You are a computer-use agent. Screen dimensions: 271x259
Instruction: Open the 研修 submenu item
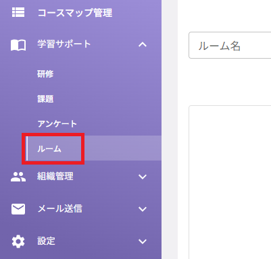[x=45, y=74]
